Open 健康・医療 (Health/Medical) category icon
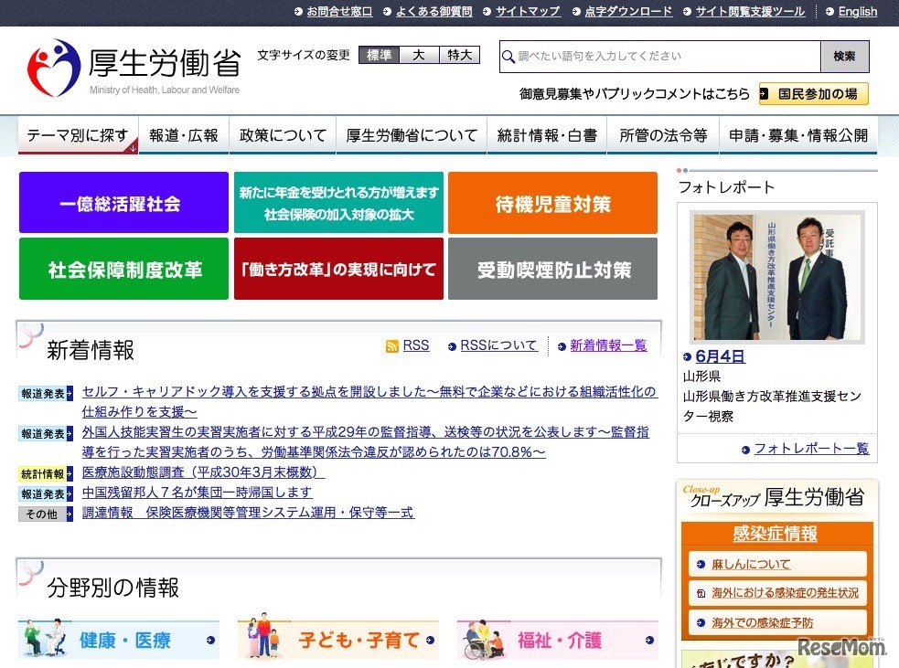899x668 pixels. point(43,640)
